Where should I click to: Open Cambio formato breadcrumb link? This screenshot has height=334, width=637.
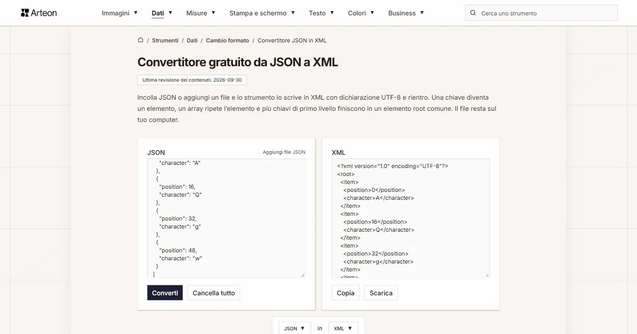point(227,40)
